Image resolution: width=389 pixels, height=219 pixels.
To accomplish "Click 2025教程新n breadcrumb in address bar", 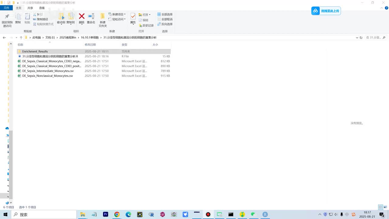I will click(x=68, y=38).
